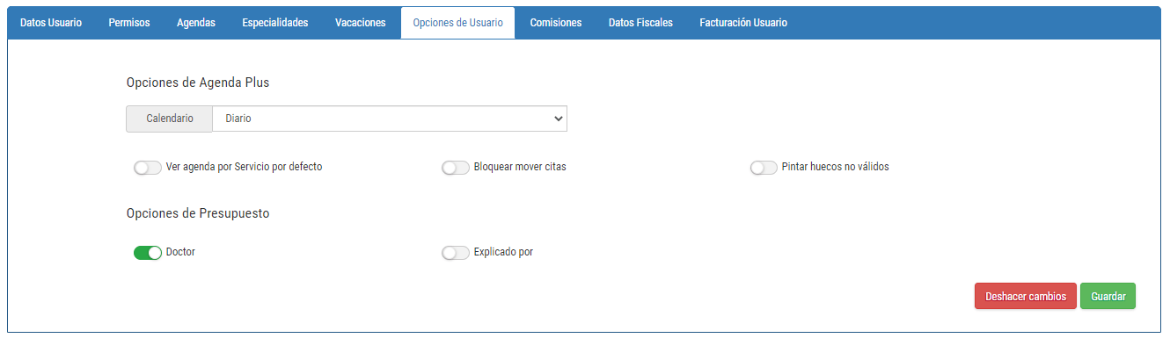
Task: Click the Calendario label addon
Action: coord(170,119)
